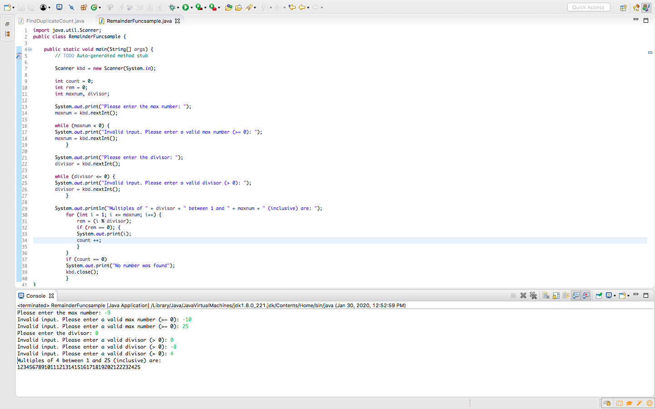The image size is (655, 409).
Task: Save the current file
Action: coord(21,7)
